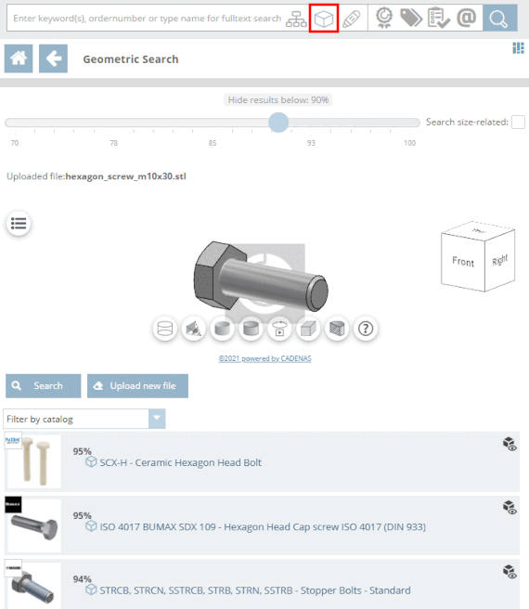Go to the Home page icon
529x609 pixels.
click(19, 58)
